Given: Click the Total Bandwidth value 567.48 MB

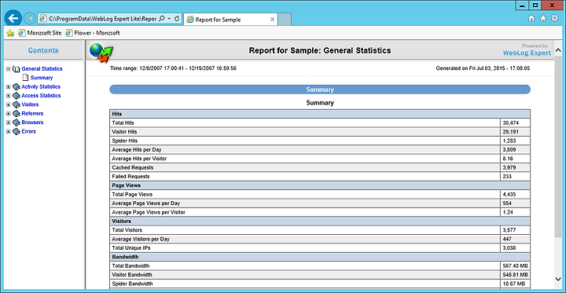Looking at the screenshot, I should (x=516, y=266).
